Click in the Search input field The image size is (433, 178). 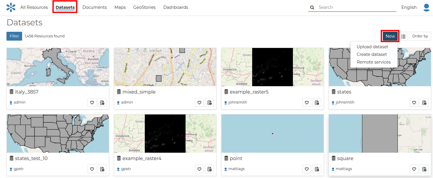357,7
